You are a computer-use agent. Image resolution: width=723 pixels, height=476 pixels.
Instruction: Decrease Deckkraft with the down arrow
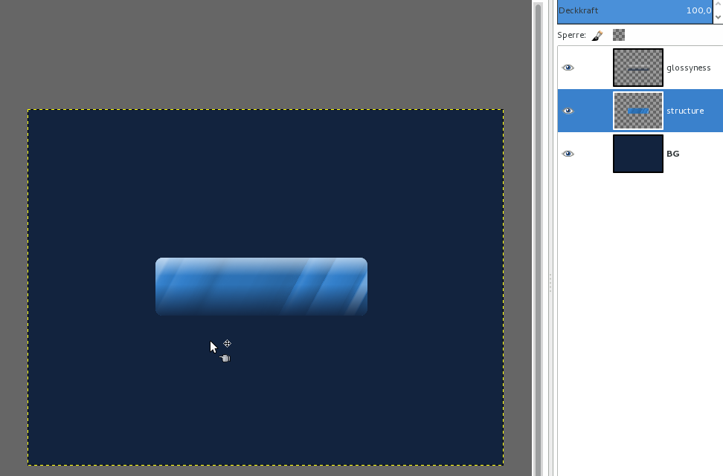click(x=718, y=18)
